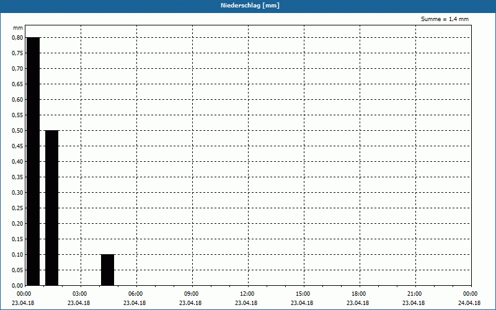This screenshot has height=310, width=496.
Task: Click the tallest 0,80 mm precipitation bar
Action: click(33, 161)
